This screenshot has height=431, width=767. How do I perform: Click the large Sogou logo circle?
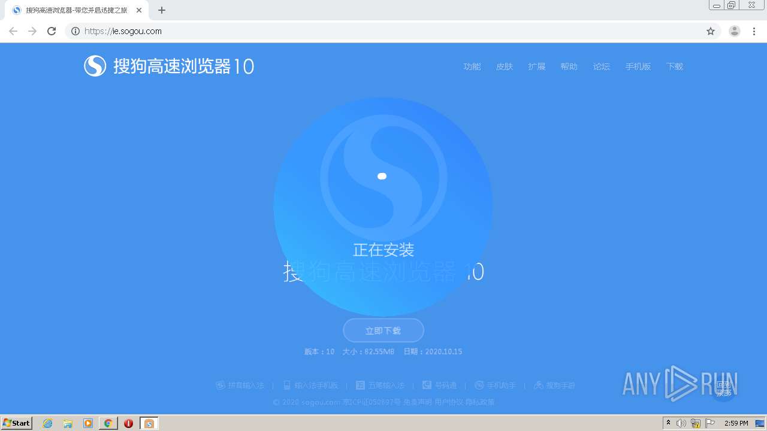click(x=383, y=207)
